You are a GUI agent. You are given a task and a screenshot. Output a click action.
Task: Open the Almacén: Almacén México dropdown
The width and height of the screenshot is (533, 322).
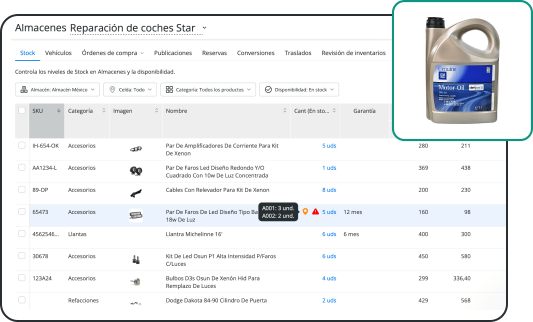tap(57, 89)
